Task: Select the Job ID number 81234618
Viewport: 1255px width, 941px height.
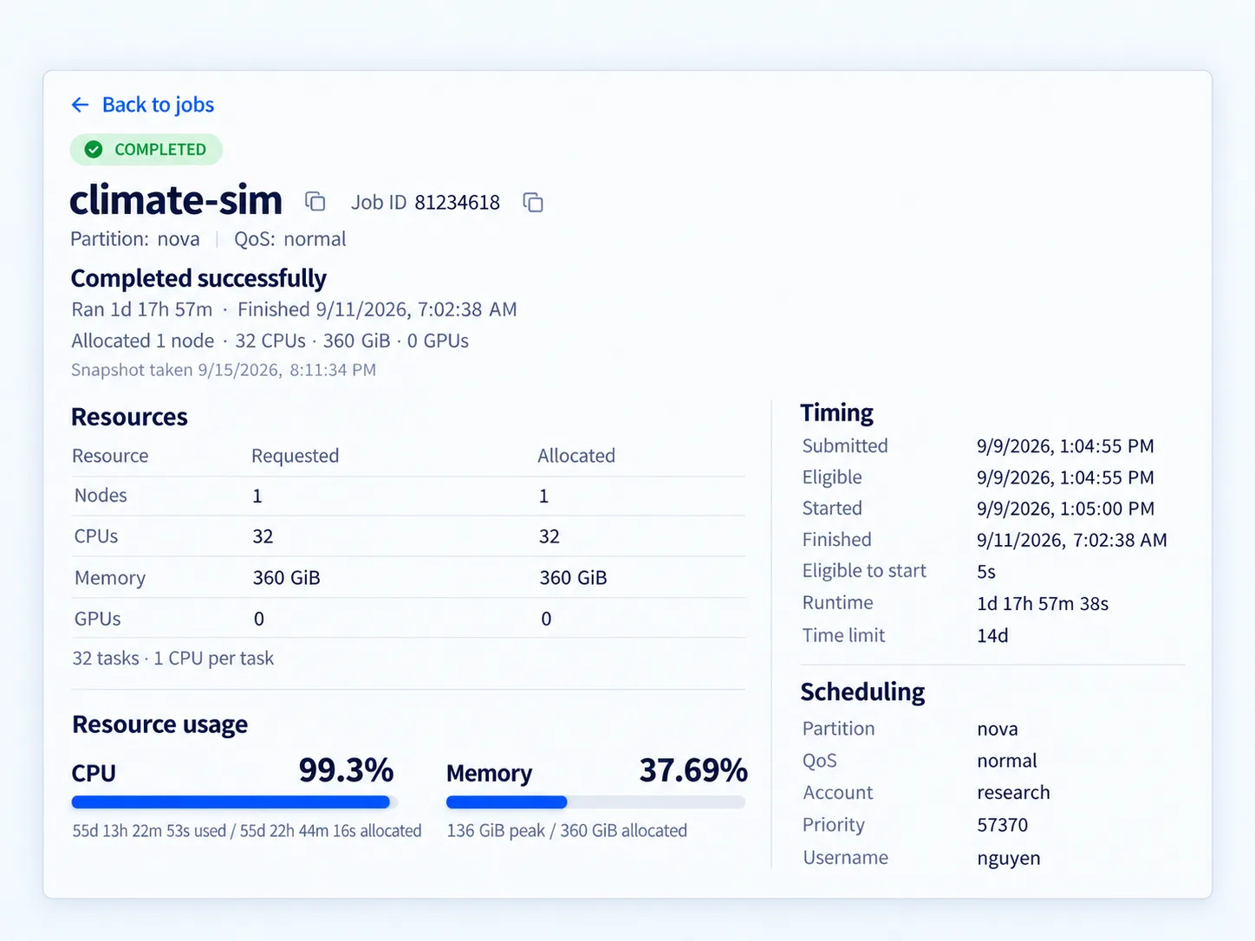Action: click(457, 203)
